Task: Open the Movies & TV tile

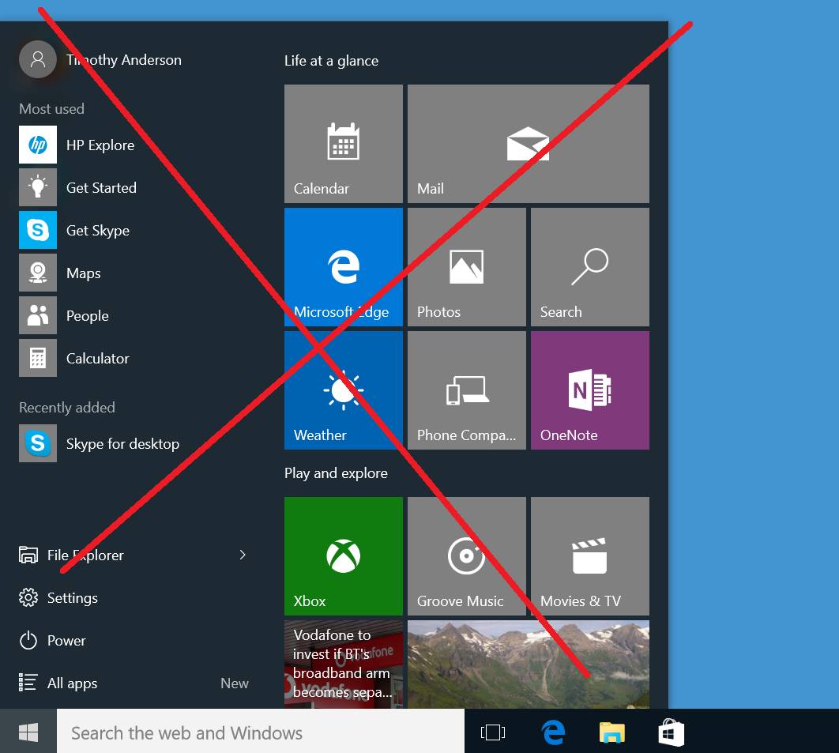Action: 590,556
